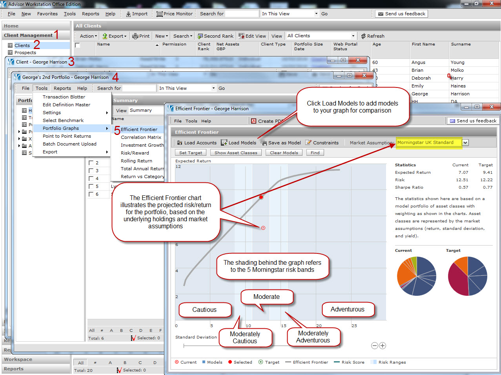Open the Action dropdown menu
Image resolution: width=501 pixels, height=375 pixels.
point(88,36)
